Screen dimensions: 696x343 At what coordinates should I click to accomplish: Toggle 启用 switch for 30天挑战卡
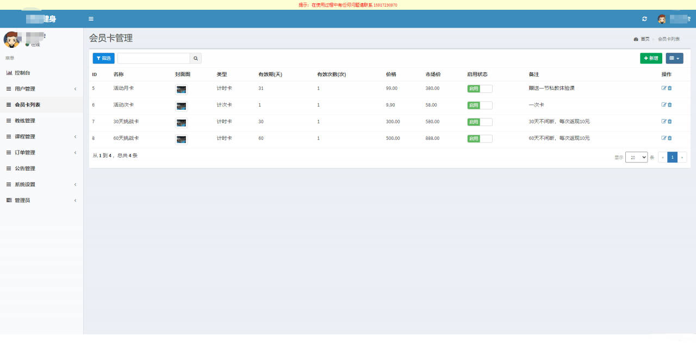(x=480, y=122)
